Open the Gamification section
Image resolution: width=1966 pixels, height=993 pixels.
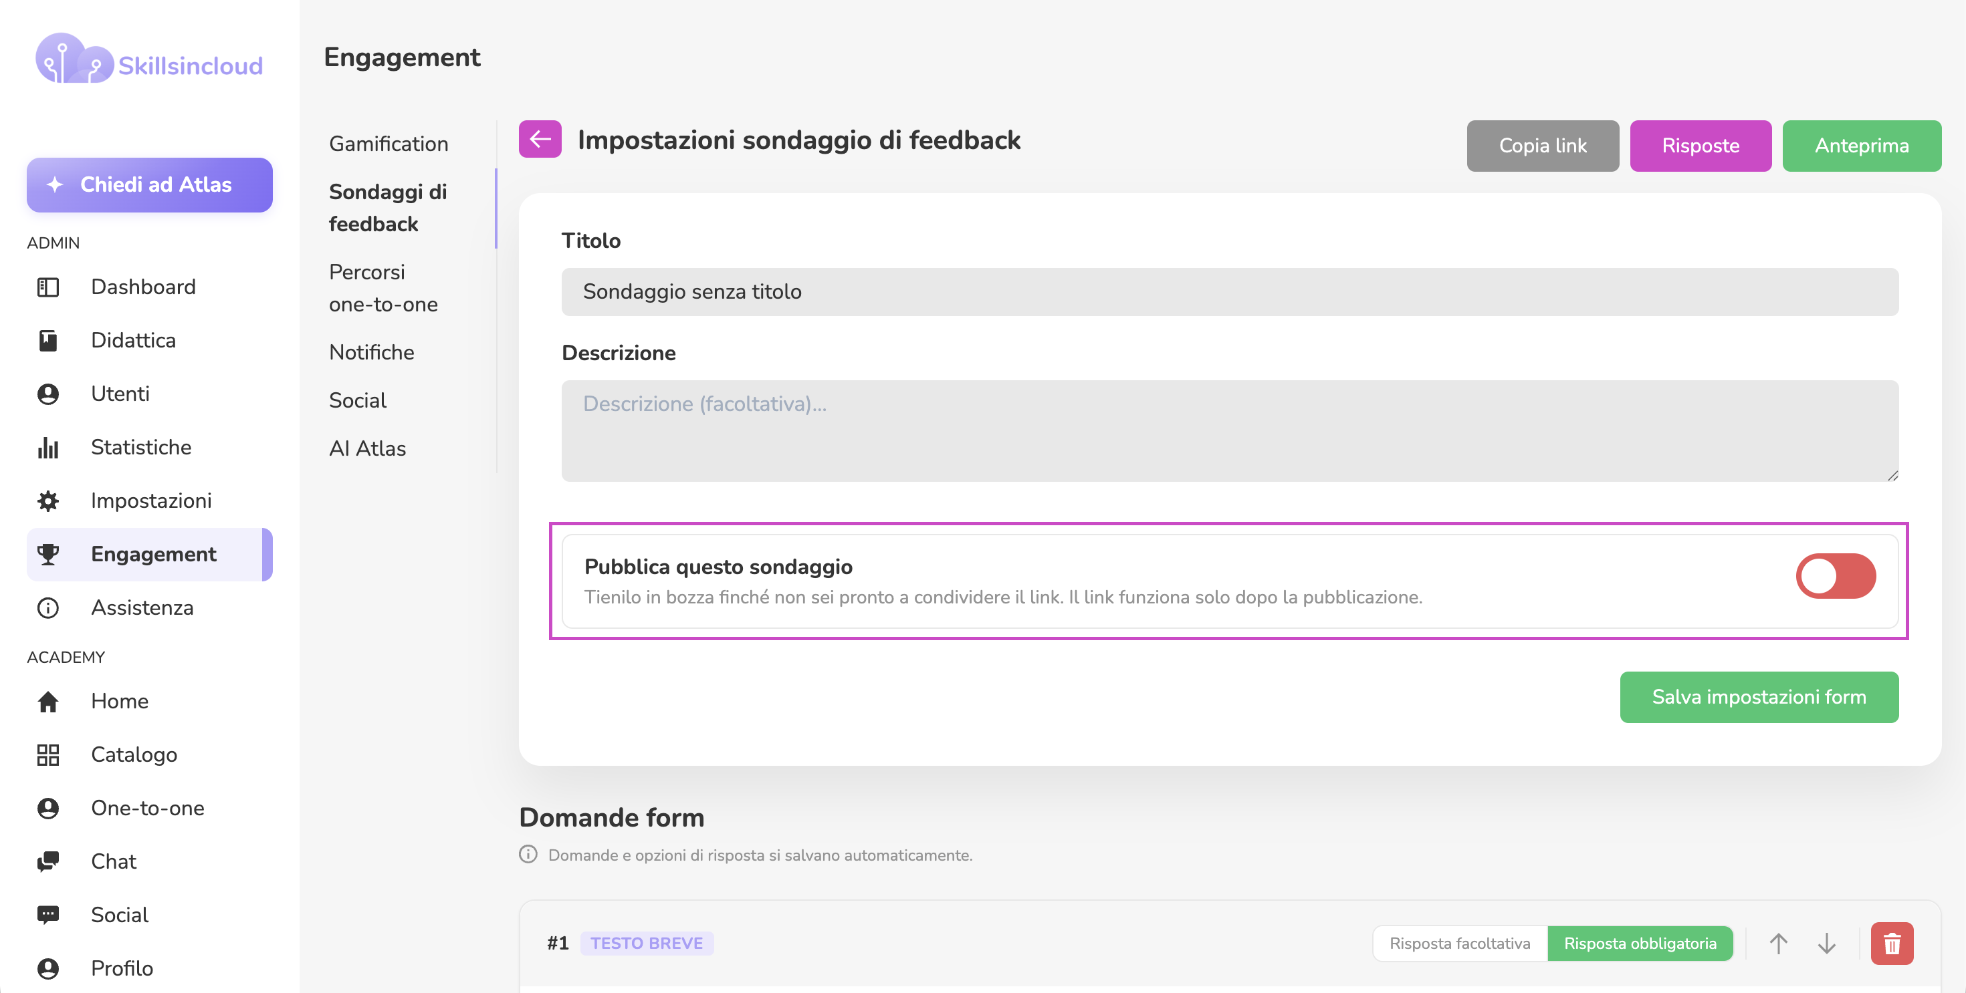[x=389, y=144]
